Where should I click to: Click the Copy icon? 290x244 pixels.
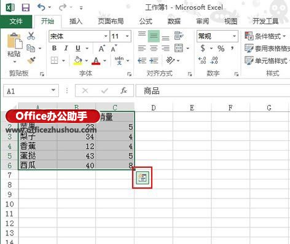[x=31, y=49]
